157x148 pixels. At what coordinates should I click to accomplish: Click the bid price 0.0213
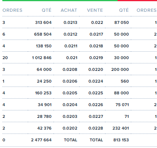click(70, 23)
